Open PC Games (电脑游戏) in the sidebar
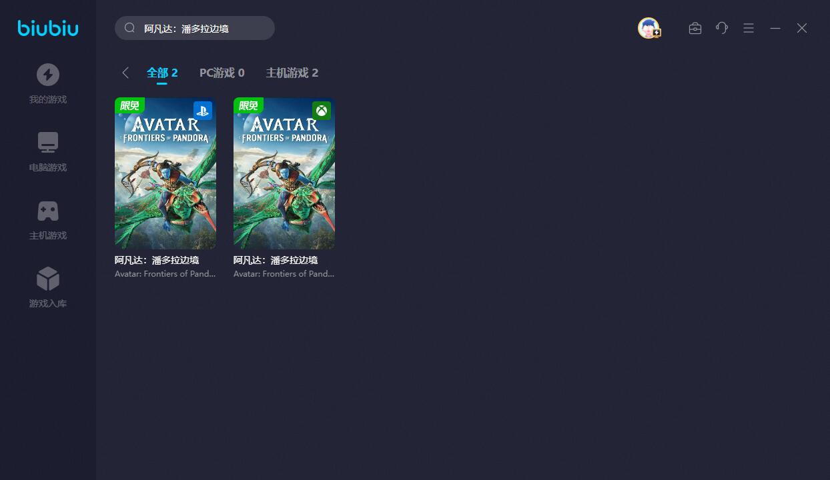This screenshot has width=830, height=480. (48, 152)
